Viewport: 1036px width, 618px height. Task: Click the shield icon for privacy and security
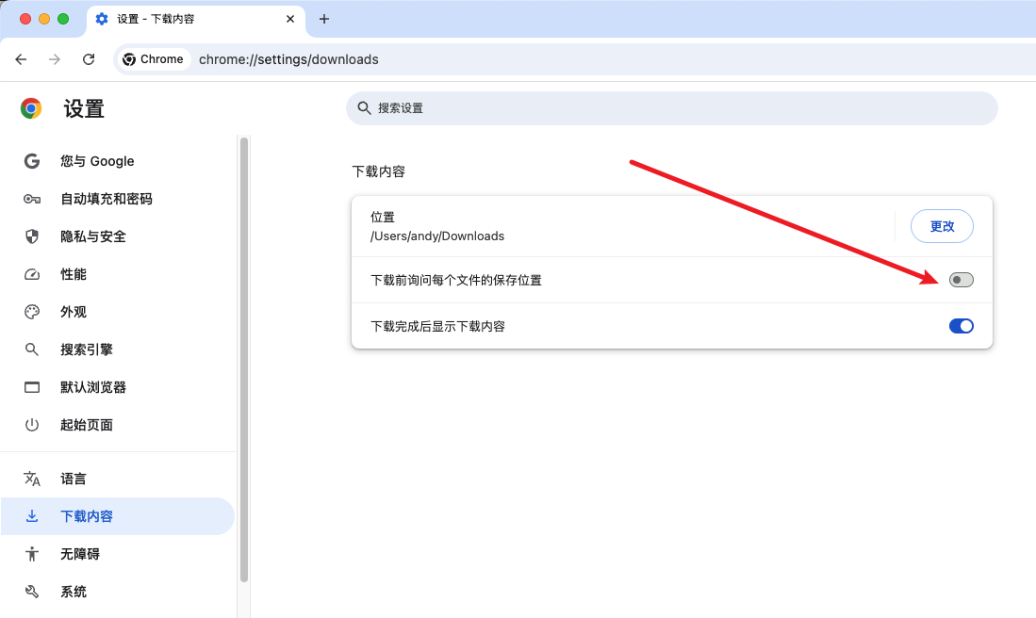[x=32, y=236]
